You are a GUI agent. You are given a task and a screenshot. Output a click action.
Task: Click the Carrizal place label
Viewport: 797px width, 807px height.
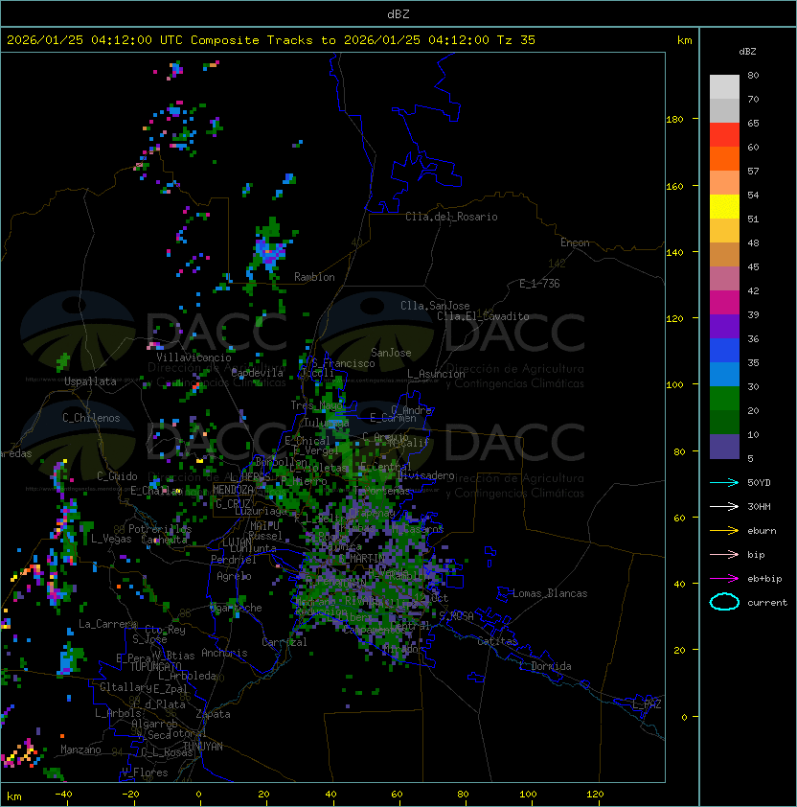click(x=284, y=642)
